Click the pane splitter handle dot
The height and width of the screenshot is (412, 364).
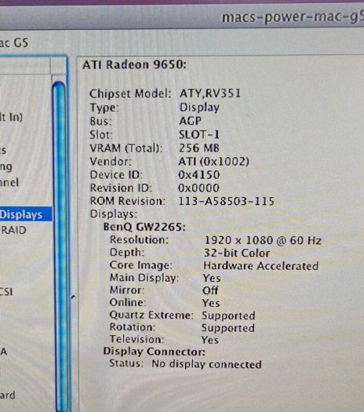(73, 297)
